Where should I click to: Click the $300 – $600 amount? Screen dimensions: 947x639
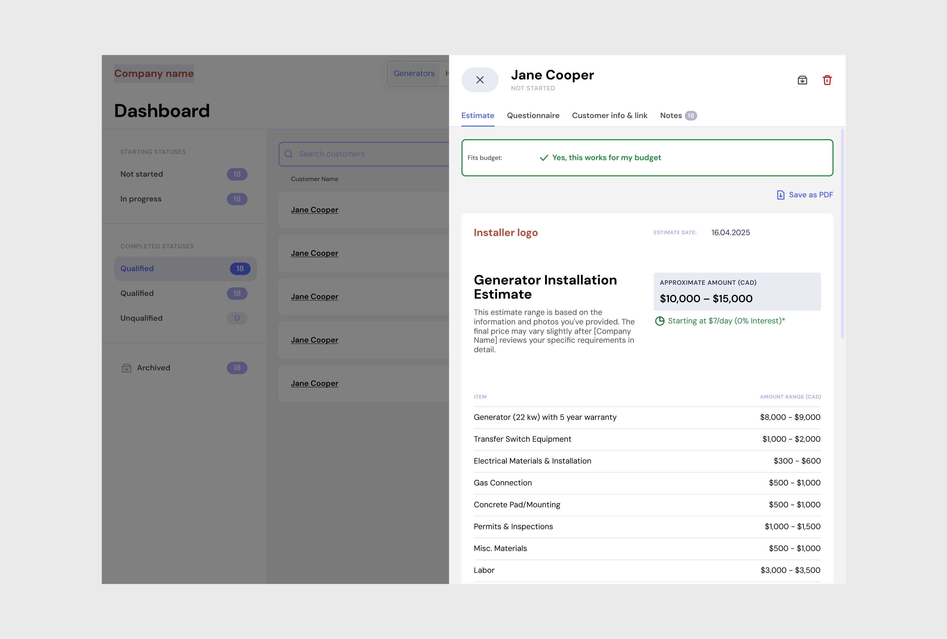(797, 461)
